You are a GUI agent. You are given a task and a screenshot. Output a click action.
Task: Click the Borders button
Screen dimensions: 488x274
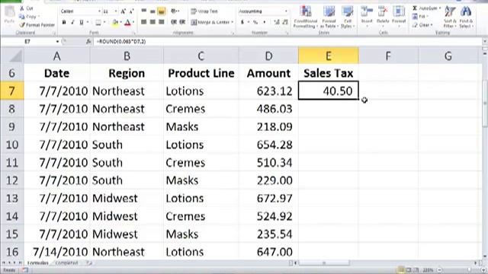98,22
